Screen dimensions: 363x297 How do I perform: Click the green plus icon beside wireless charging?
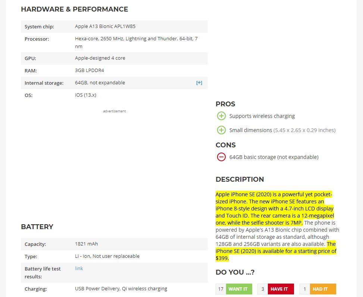221,116
